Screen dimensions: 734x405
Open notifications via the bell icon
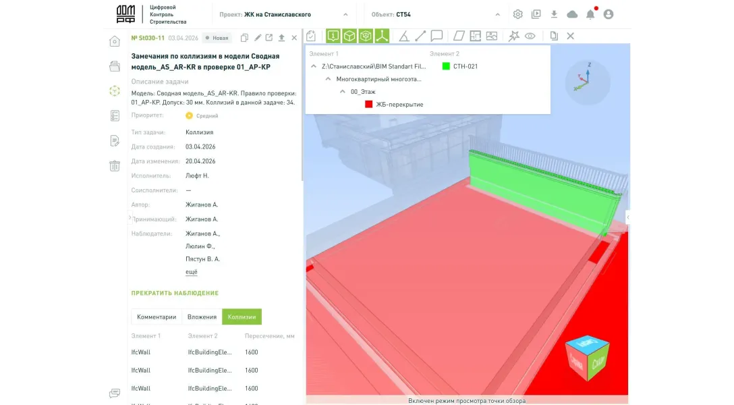(591, 14)
